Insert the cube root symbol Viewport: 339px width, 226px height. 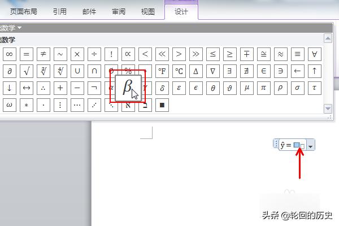[44, 71]
